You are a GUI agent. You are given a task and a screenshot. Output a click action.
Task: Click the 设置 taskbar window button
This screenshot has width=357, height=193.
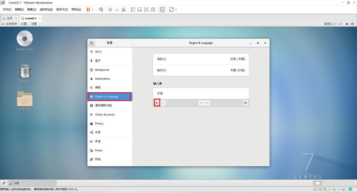(32, 183)
